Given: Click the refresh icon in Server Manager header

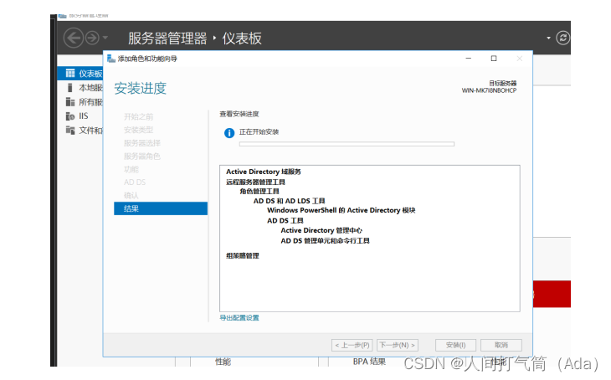Looking at the screenshot, I should pos(562,38).
